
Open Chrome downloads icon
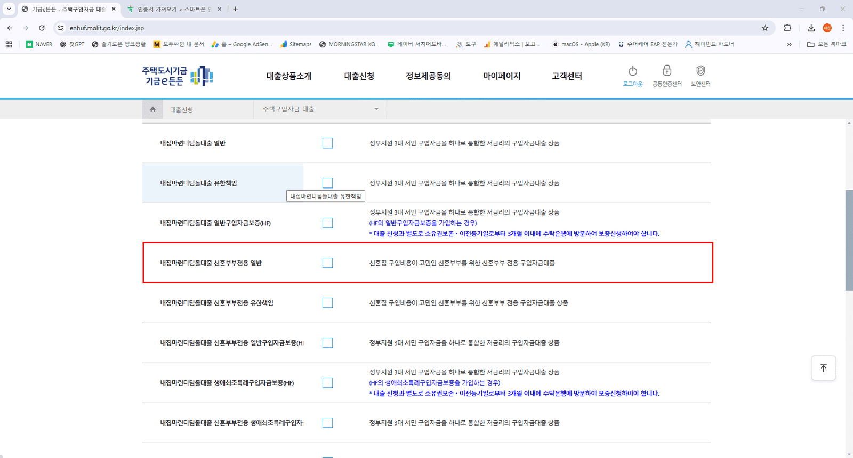811,28
